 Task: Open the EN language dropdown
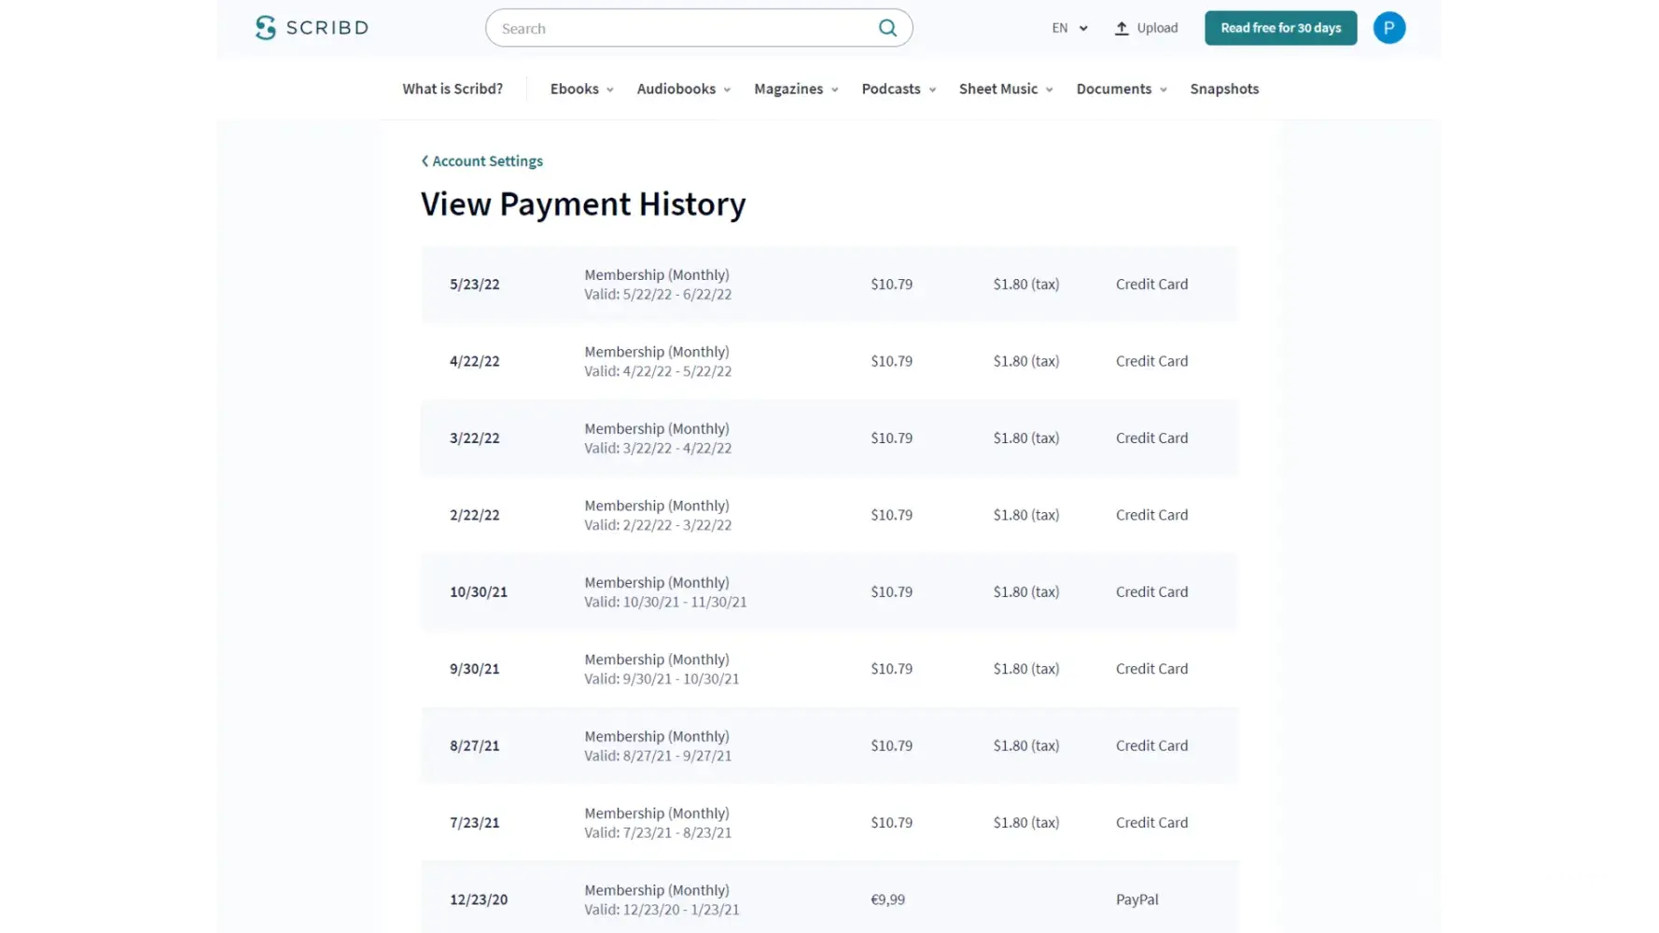[x=1069, y=28]
